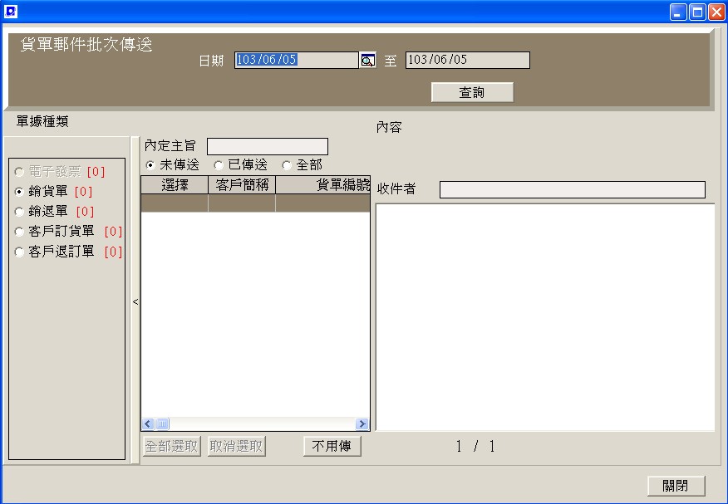Screen dimensions: 728x504
Task: Collapse the left panel with < handle
Action: (135, 301)
